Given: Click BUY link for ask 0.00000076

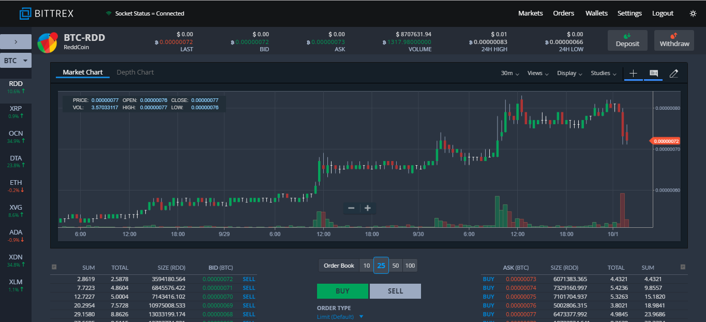Looking at the screenshot, I should tap(488, 305).
